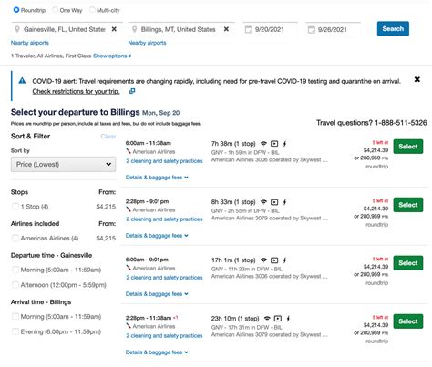Dismiss the COVID-19 alert banner
The height and width of the screenshot is (367, 432).
point(417,79)
